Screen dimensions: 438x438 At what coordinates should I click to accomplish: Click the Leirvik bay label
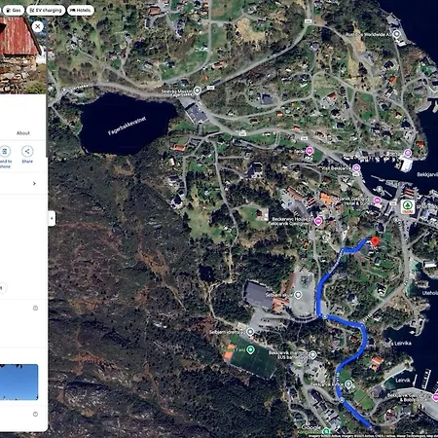point(403,380)
